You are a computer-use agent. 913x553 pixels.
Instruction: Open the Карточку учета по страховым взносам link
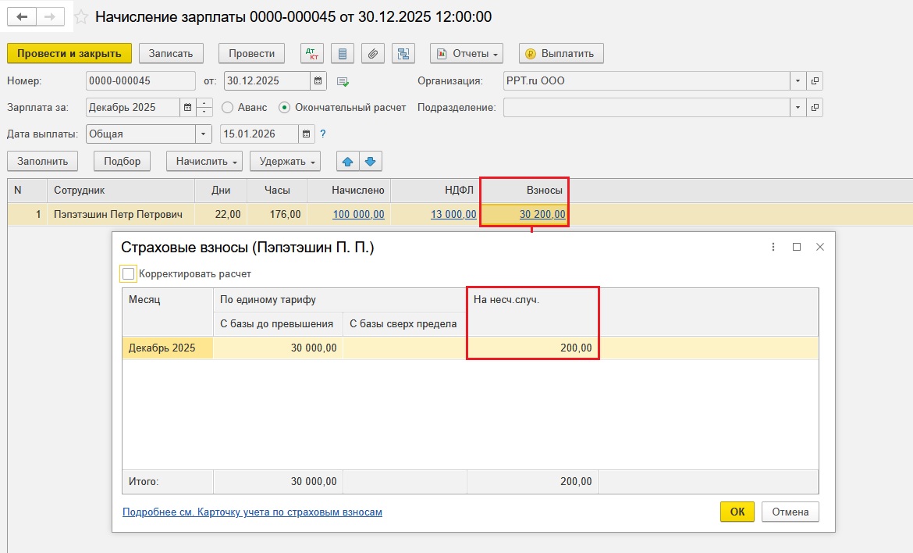tap(252, 512)
